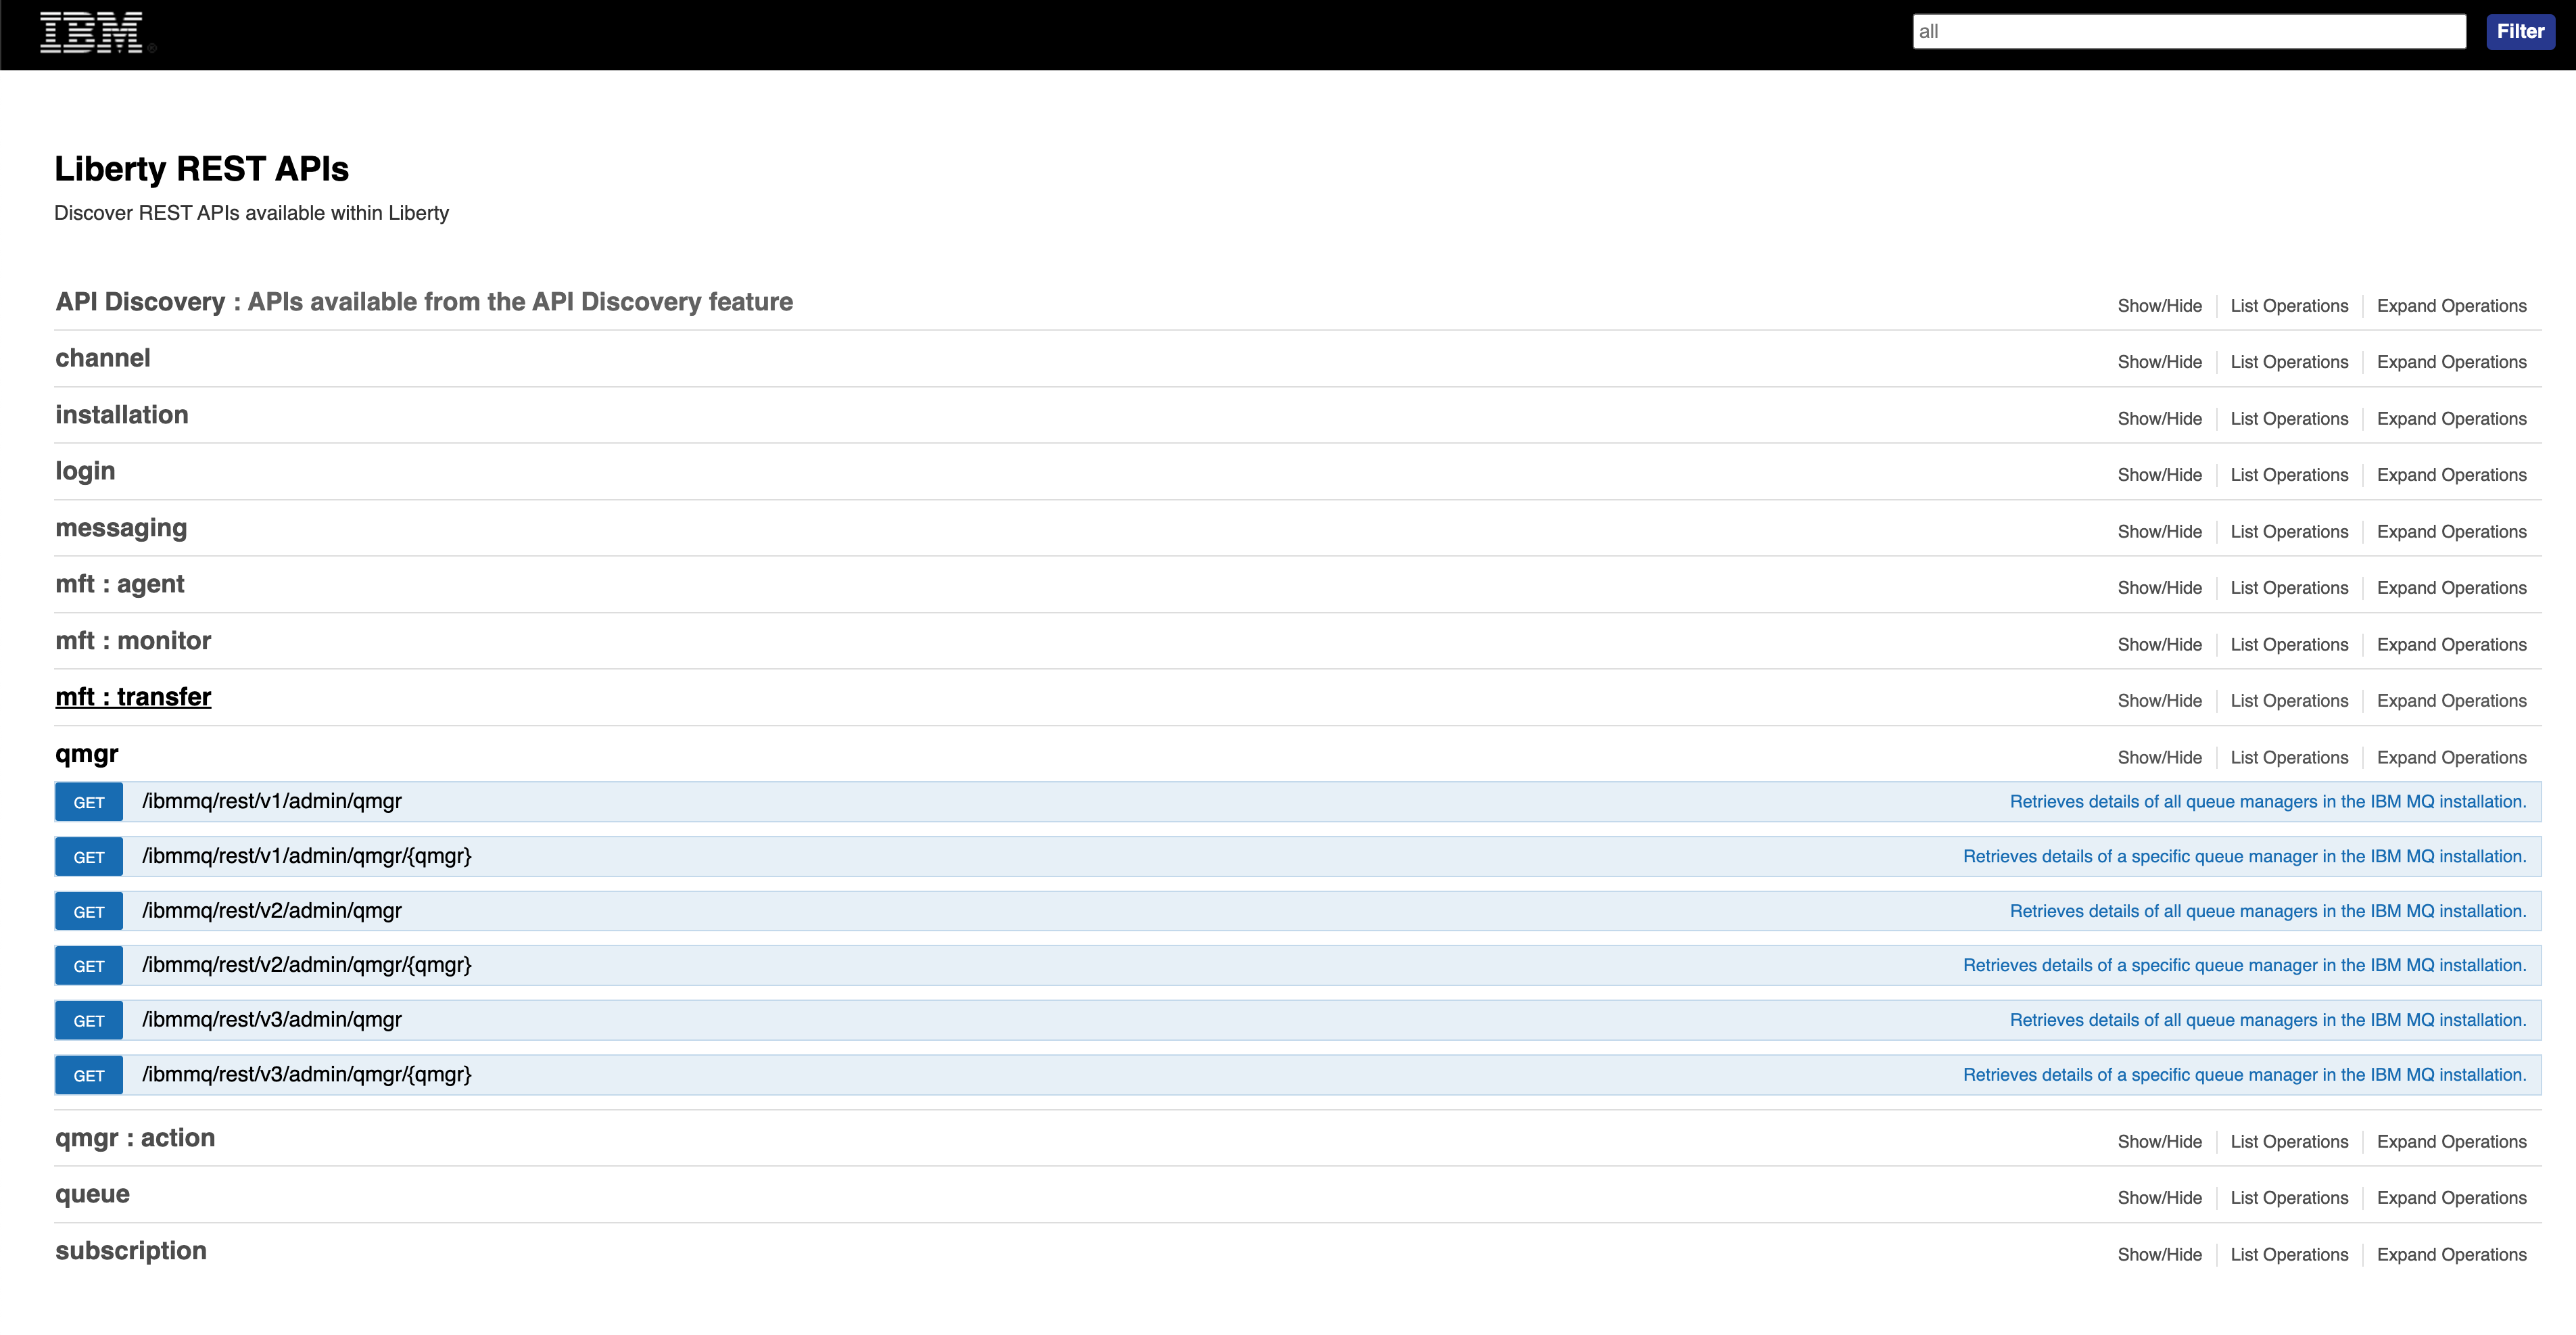Click the GET badge for /ibmmq/rest/v3/admin/qmgr
Viewport: 2576px width, 1335px height.
pyautogui.click(x=88, y=1020)
